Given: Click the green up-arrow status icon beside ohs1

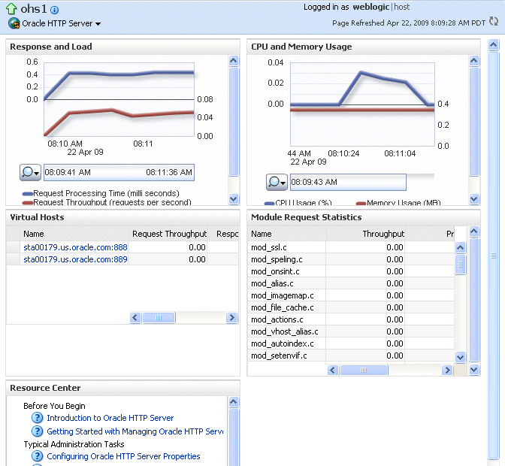Looking at the screenshot, I should (11, 9).
